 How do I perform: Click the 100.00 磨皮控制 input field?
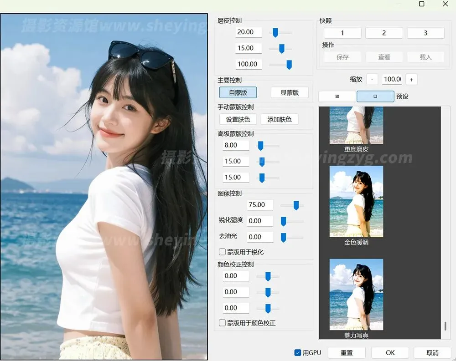[x=249, y=64]
